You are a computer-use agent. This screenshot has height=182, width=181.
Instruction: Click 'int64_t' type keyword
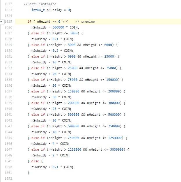(x=38, y=10)
